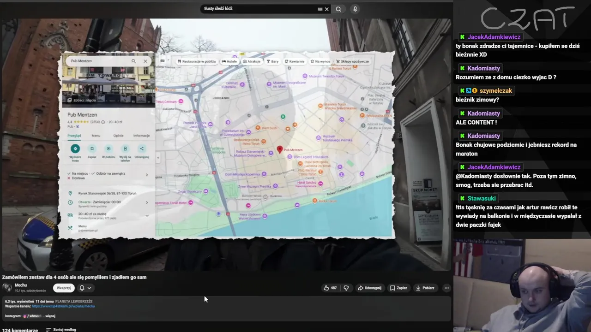Click chat username Stawasuki

482,198
